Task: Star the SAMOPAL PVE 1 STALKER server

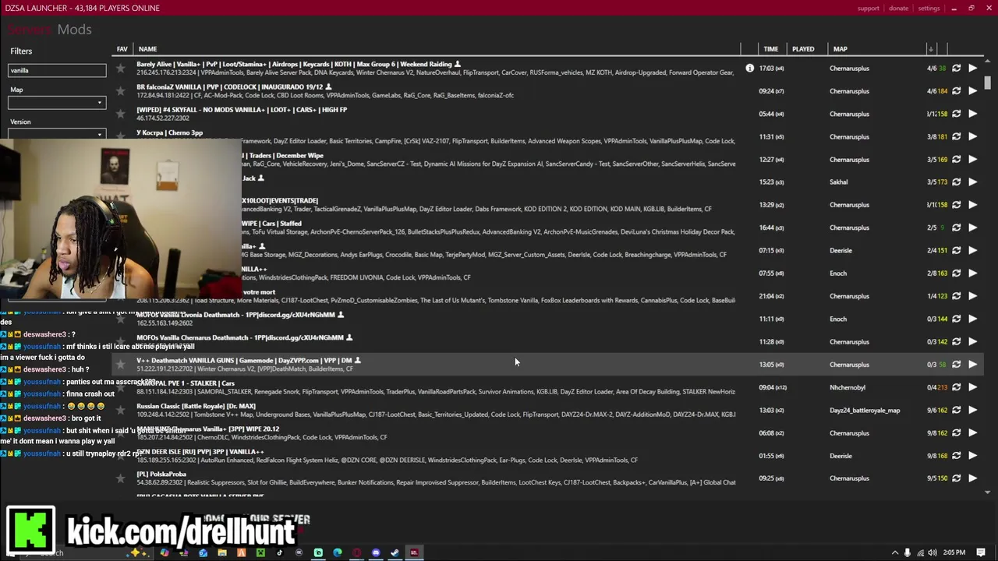Action: 121,387
